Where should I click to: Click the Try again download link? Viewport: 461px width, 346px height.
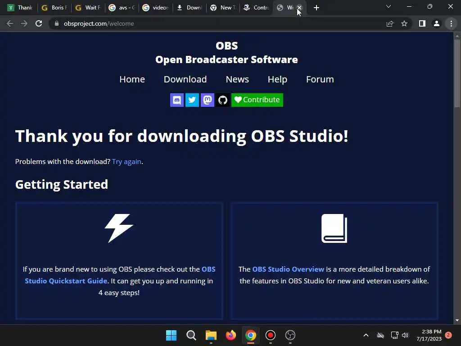127,162
